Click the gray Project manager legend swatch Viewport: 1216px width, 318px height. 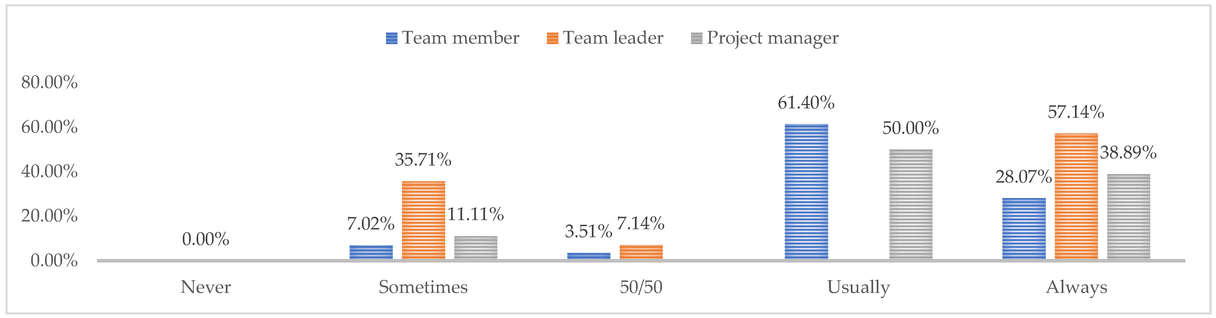click(696, 38)
